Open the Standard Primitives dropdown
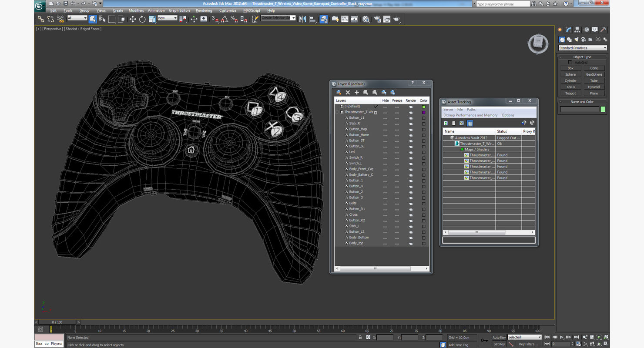 (583, 48)
